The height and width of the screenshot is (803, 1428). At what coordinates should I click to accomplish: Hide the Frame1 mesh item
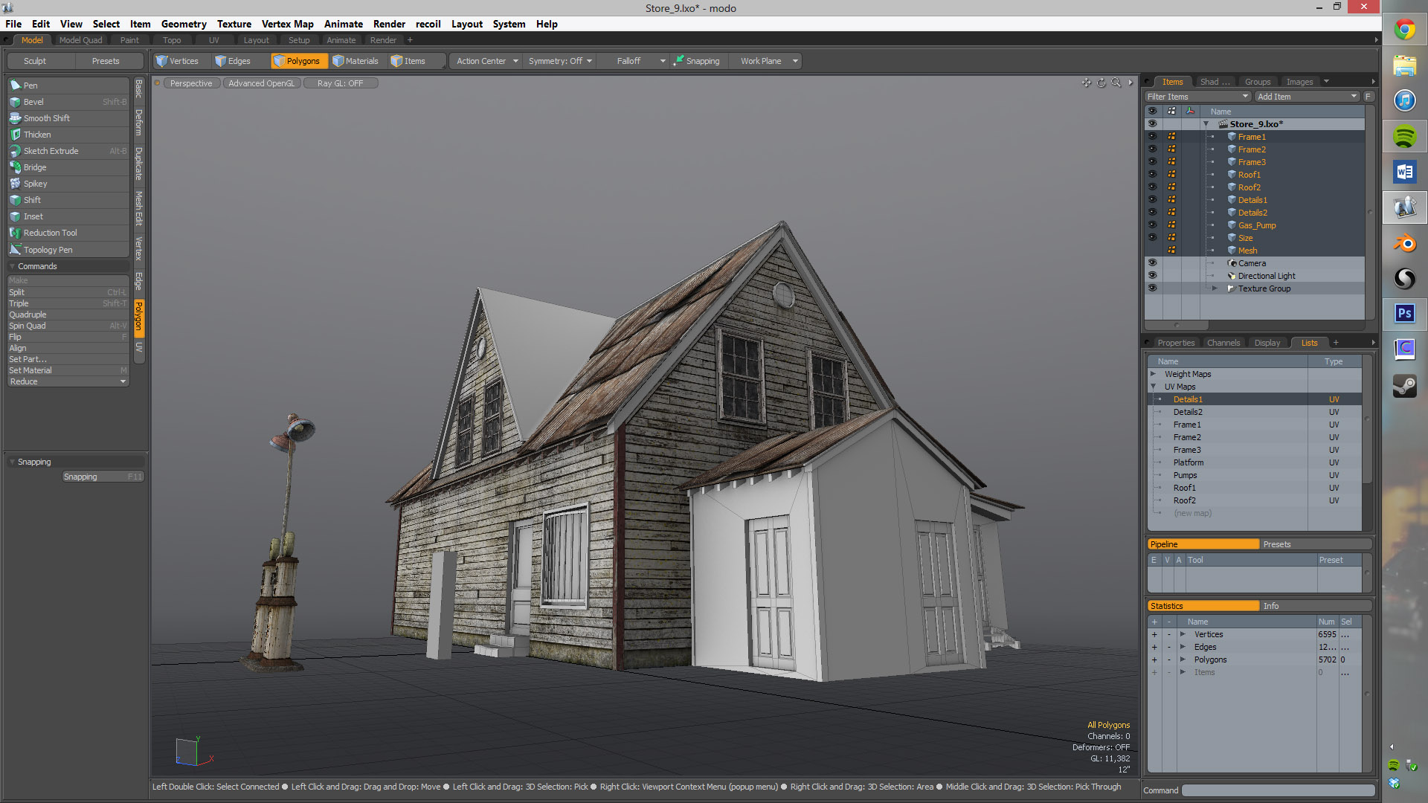(1152, 137)
